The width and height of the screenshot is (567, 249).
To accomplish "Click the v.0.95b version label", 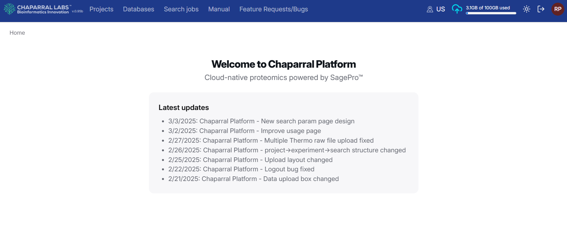I will pos(77,11).
